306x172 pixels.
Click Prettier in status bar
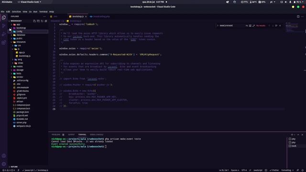[x=274, y=170]
